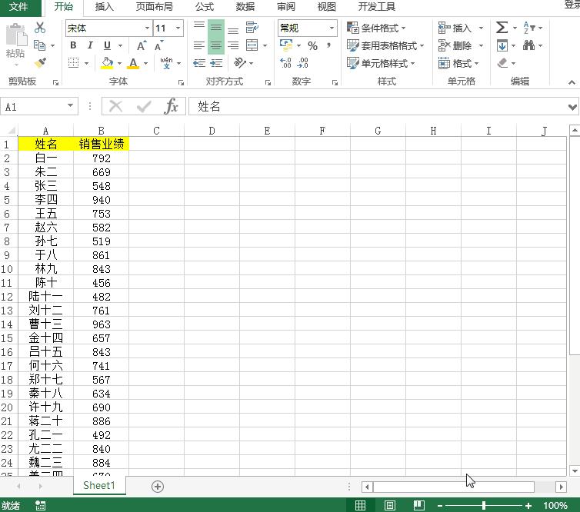Screen dimensions: 580x512
Task: Add new sheet plus button
Action: [x=158, y=487]
